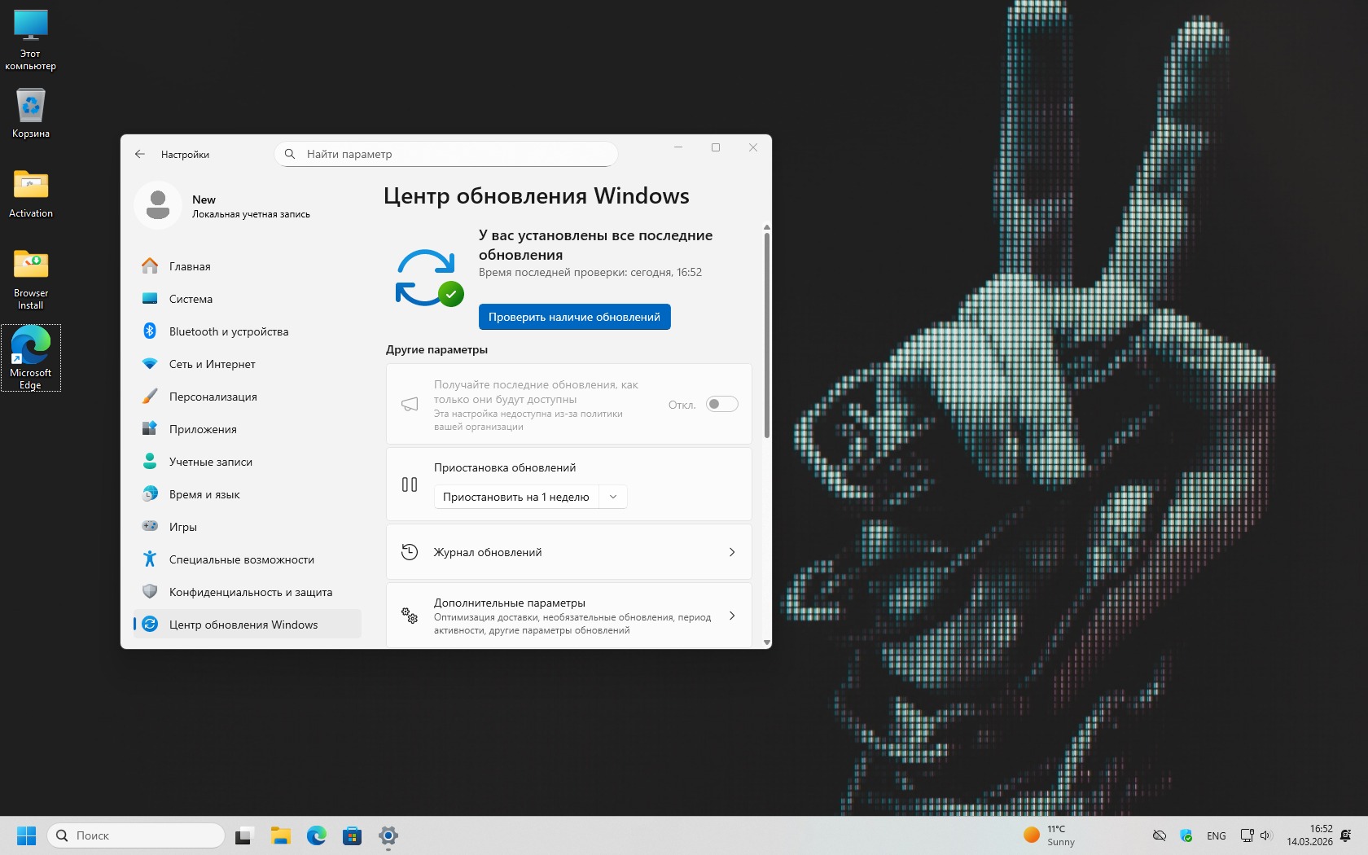Viewport: 1368px width, 855px height.
Task: Open Bluetooth и устройства settings
Action: (x=228, y=331)
